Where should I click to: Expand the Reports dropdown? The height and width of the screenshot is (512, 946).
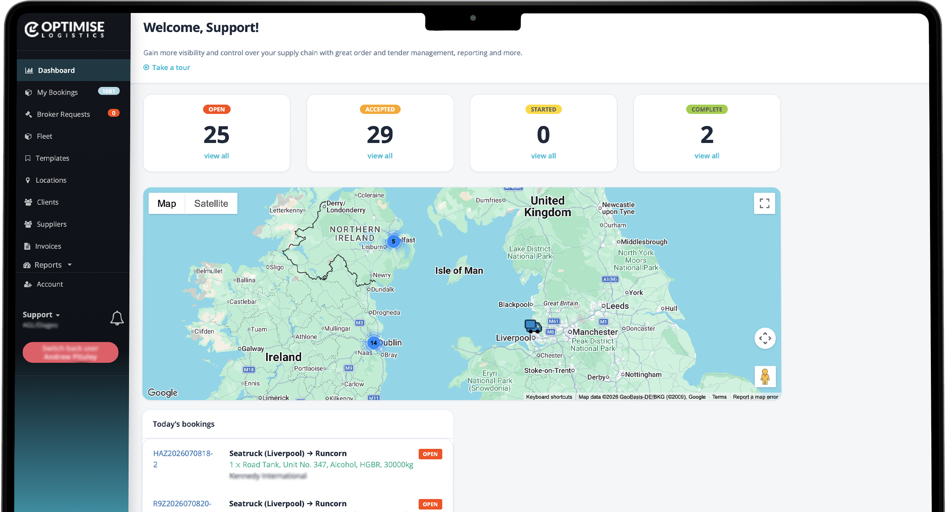[48, 265]
